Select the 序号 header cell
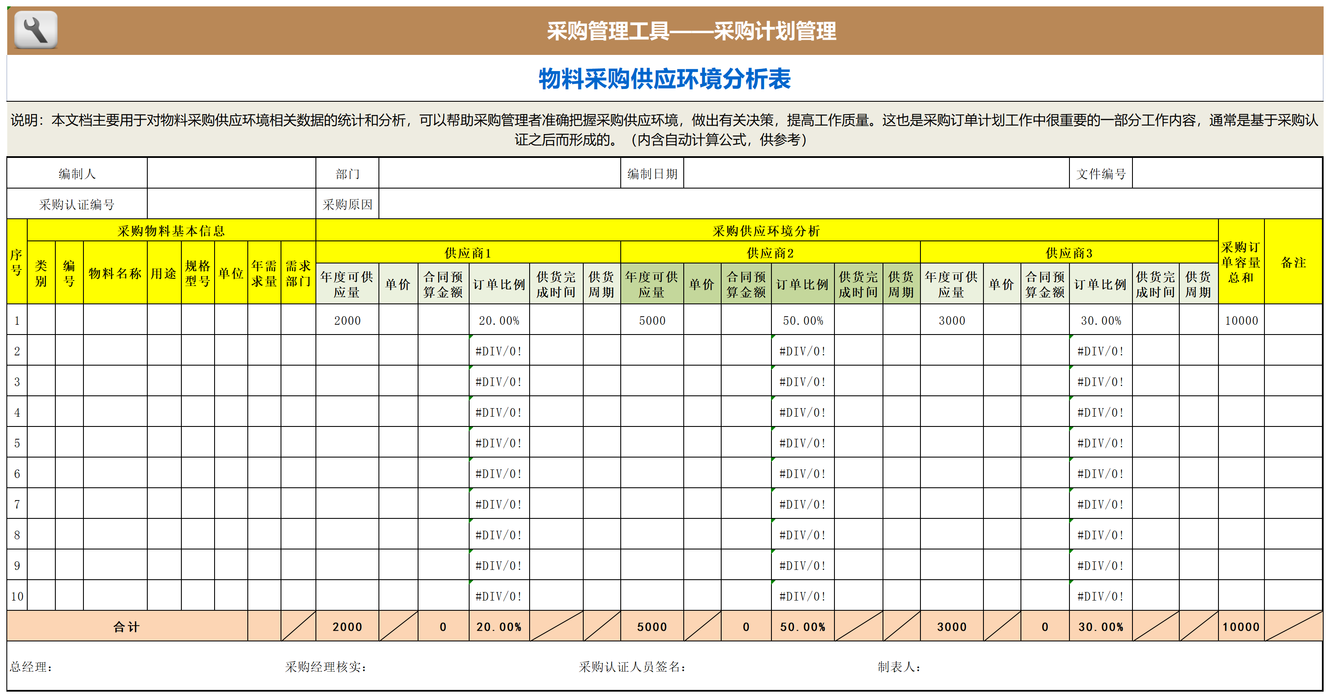The image size is (1330, 698). point(17,262)
